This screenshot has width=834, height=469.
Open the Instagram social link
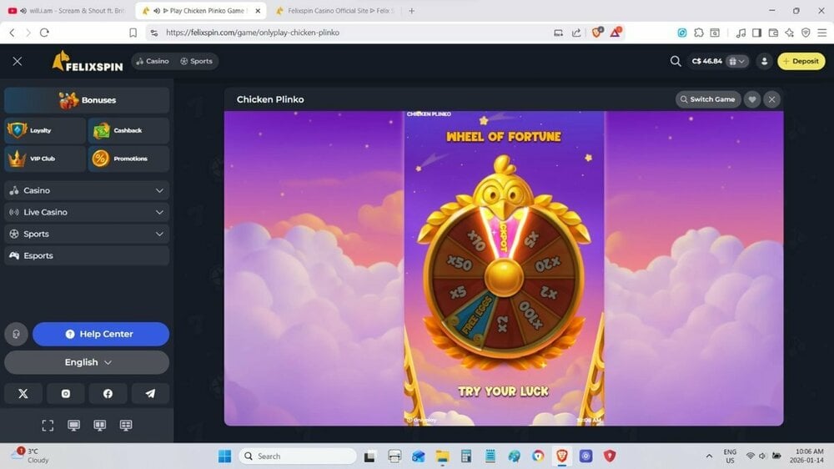pos(66,394)
